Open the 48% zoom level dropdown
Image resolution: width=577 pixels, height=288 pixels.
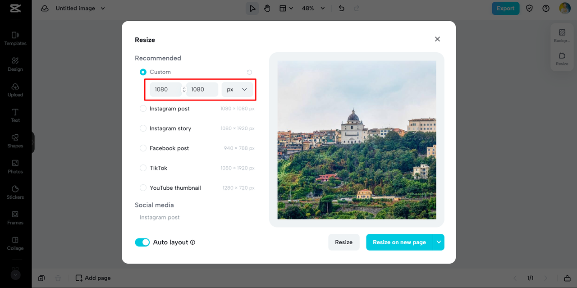tap(313, 8)
